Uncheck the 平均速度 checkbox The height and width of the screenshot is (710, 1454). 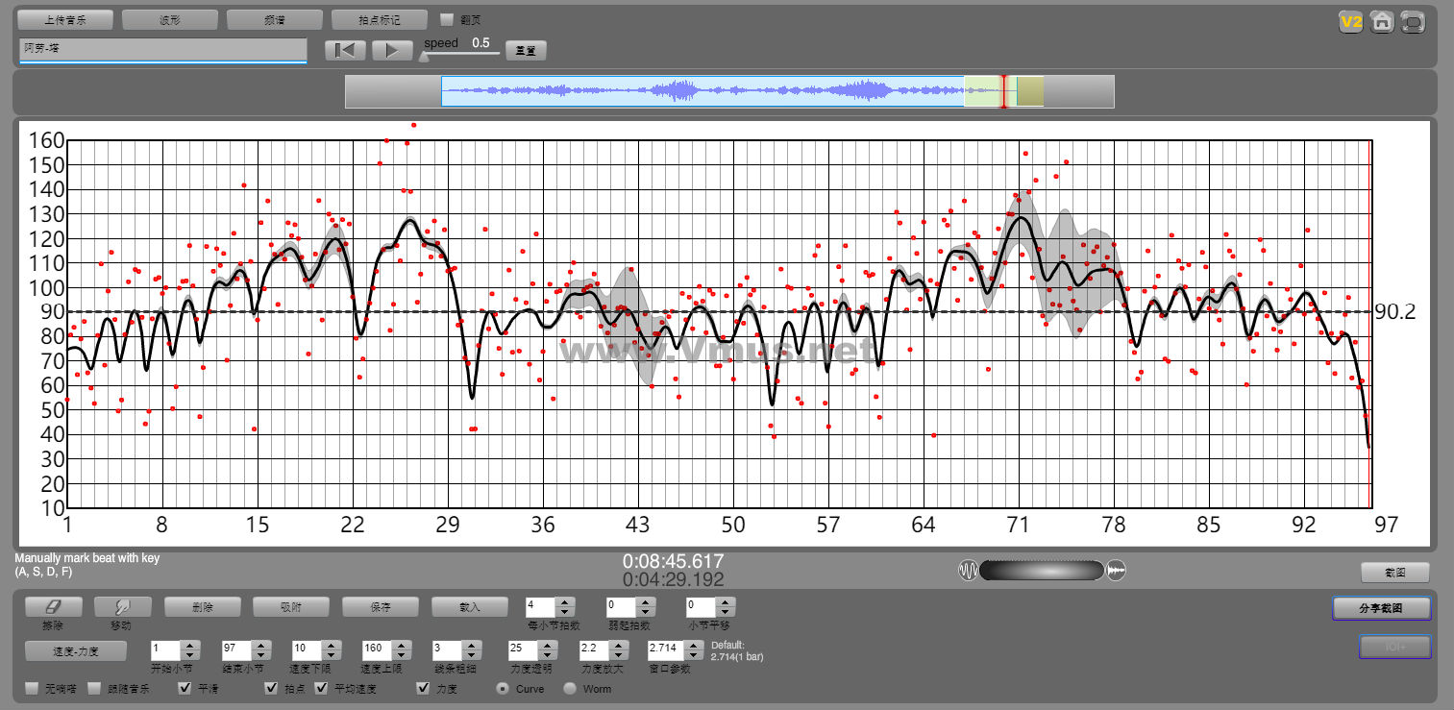point(321,689)
